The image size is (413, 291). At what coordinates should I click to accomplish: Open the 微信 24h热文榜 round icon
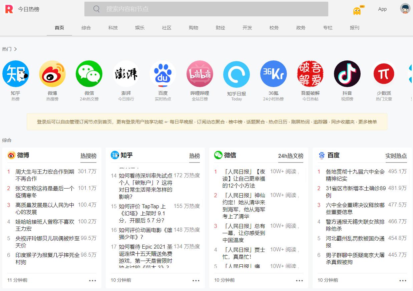(x=89, y=74)
